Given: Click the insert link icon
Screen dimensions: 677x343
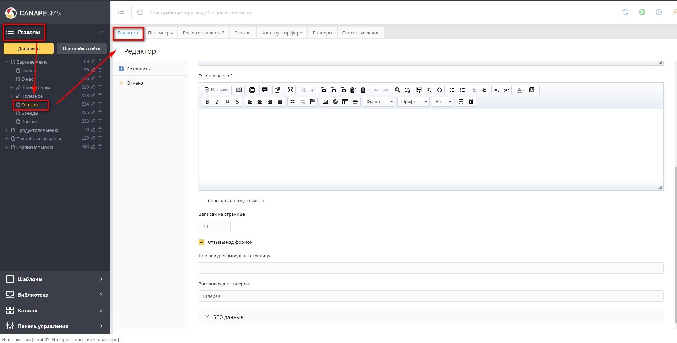Looking at the screenshot, I should pyautogui.click(x=293, y=102).
